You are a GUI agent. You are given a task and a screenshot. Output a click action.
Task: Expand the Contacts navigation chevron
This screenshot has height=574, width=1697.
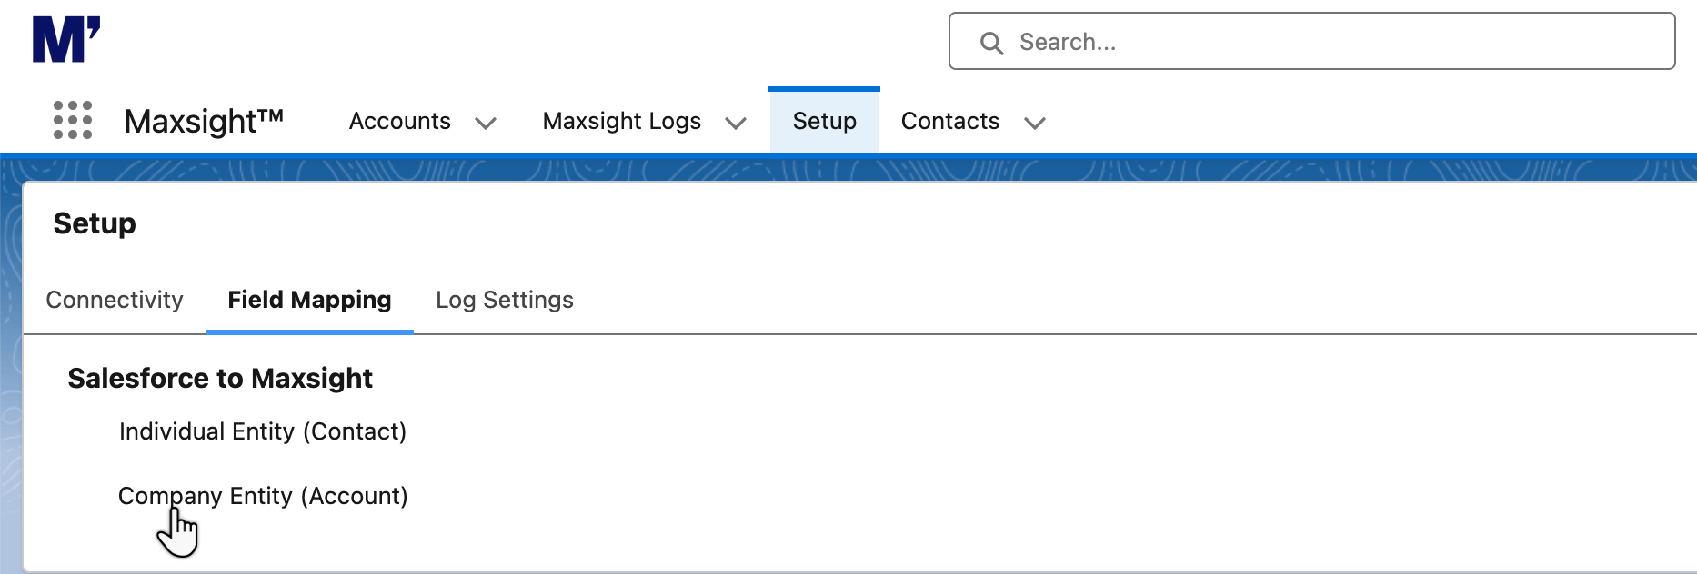[x=1035, y=123]
